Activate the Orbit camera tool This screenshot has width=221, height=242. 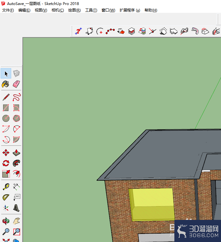click(x=6, y=221)
